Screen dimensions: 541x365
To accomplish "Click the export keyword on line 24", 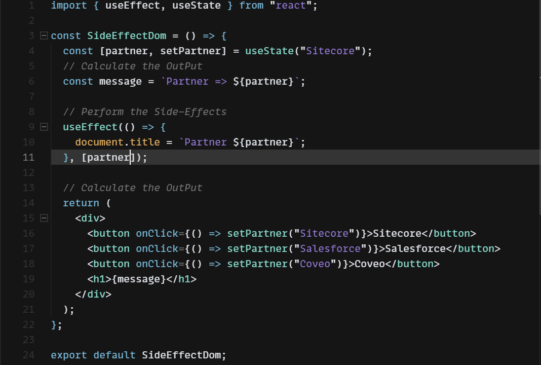I will click(x=69, y=355).
